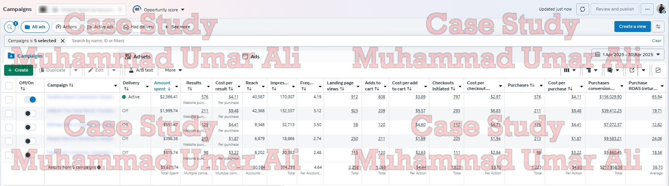Image resolution: width=669 pixels, height=186 pixels.
Task: Switch to the Ad sets tab
Action: (x=138, y=56)
